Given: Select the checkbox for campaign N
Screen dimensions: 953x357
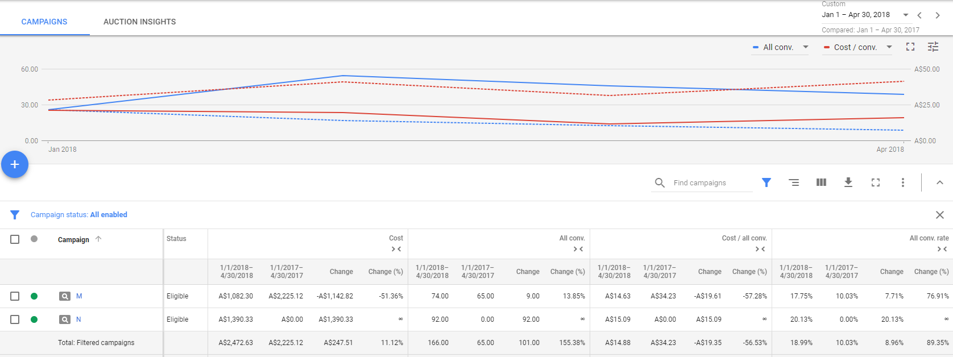Looking at the screenshot, I should coord(15,319).
